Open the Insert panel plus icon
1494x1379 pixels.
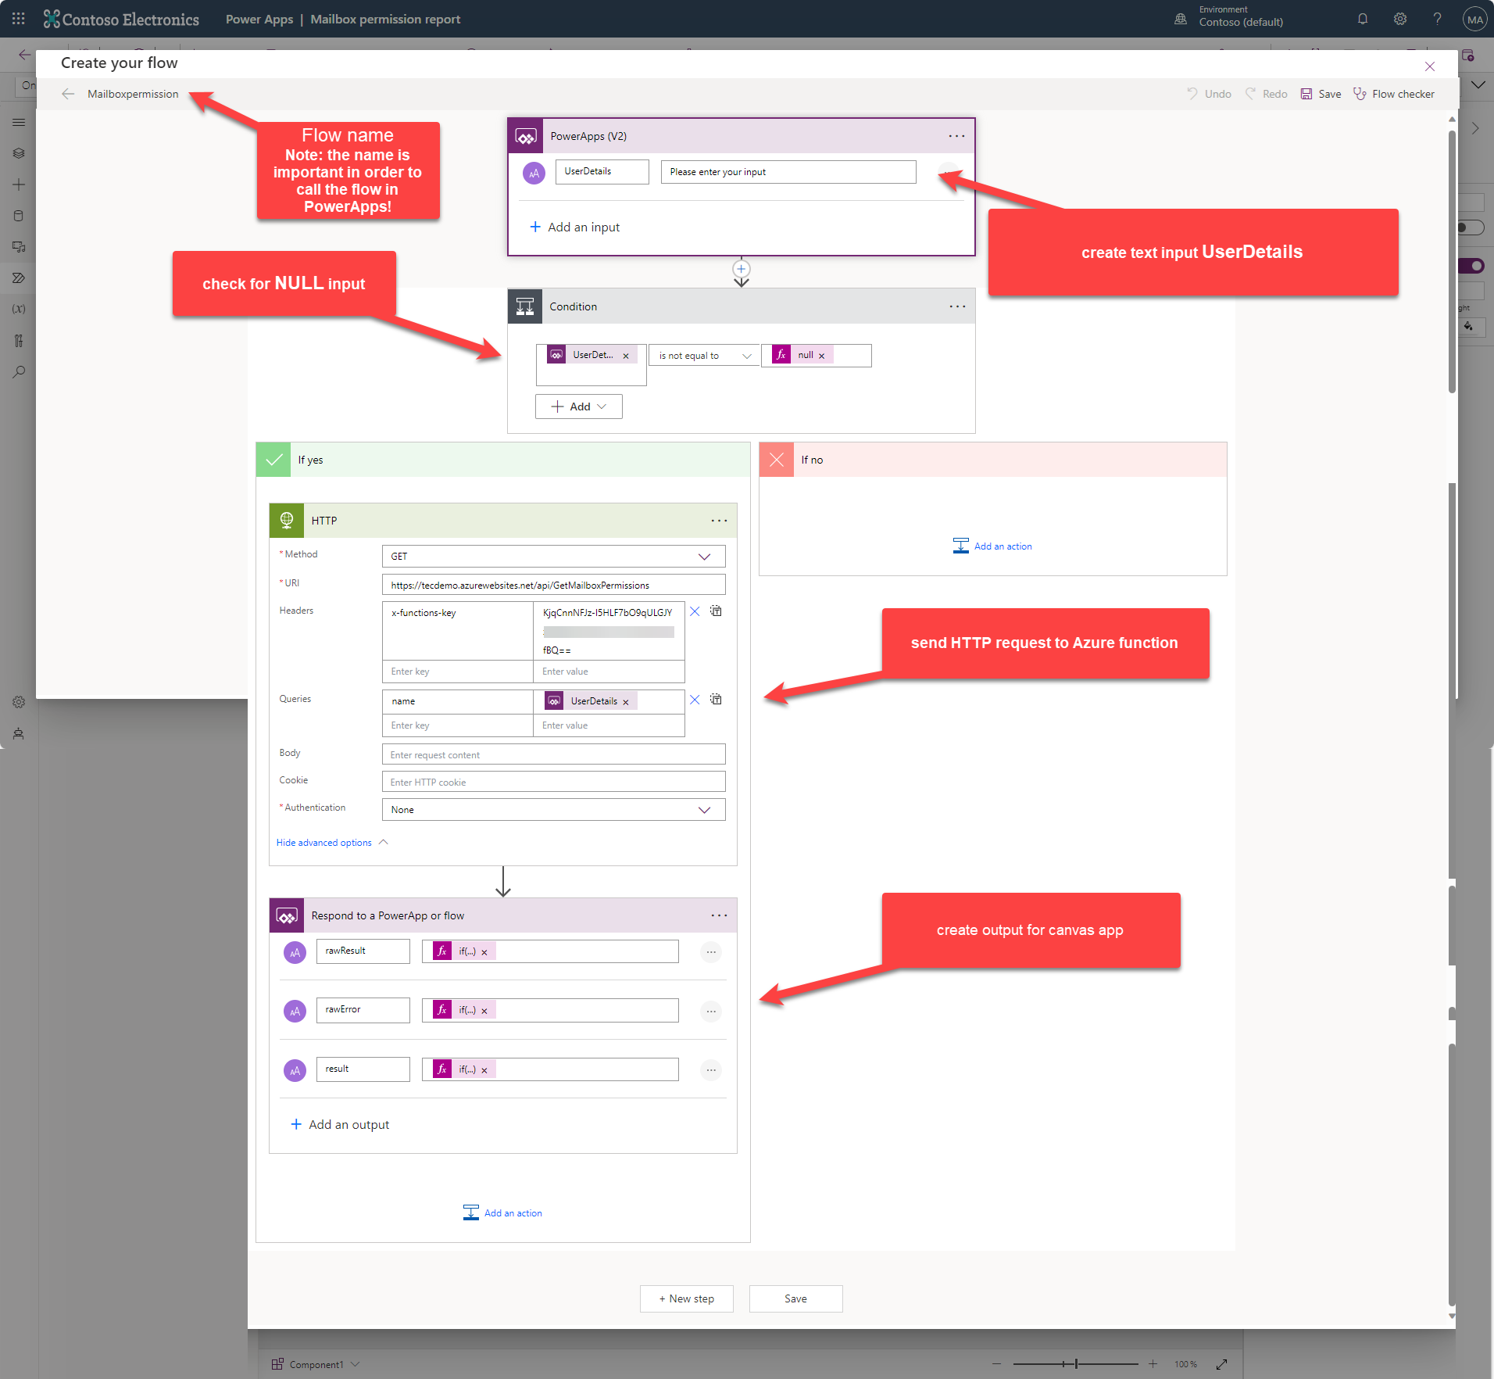coord(19,184)
